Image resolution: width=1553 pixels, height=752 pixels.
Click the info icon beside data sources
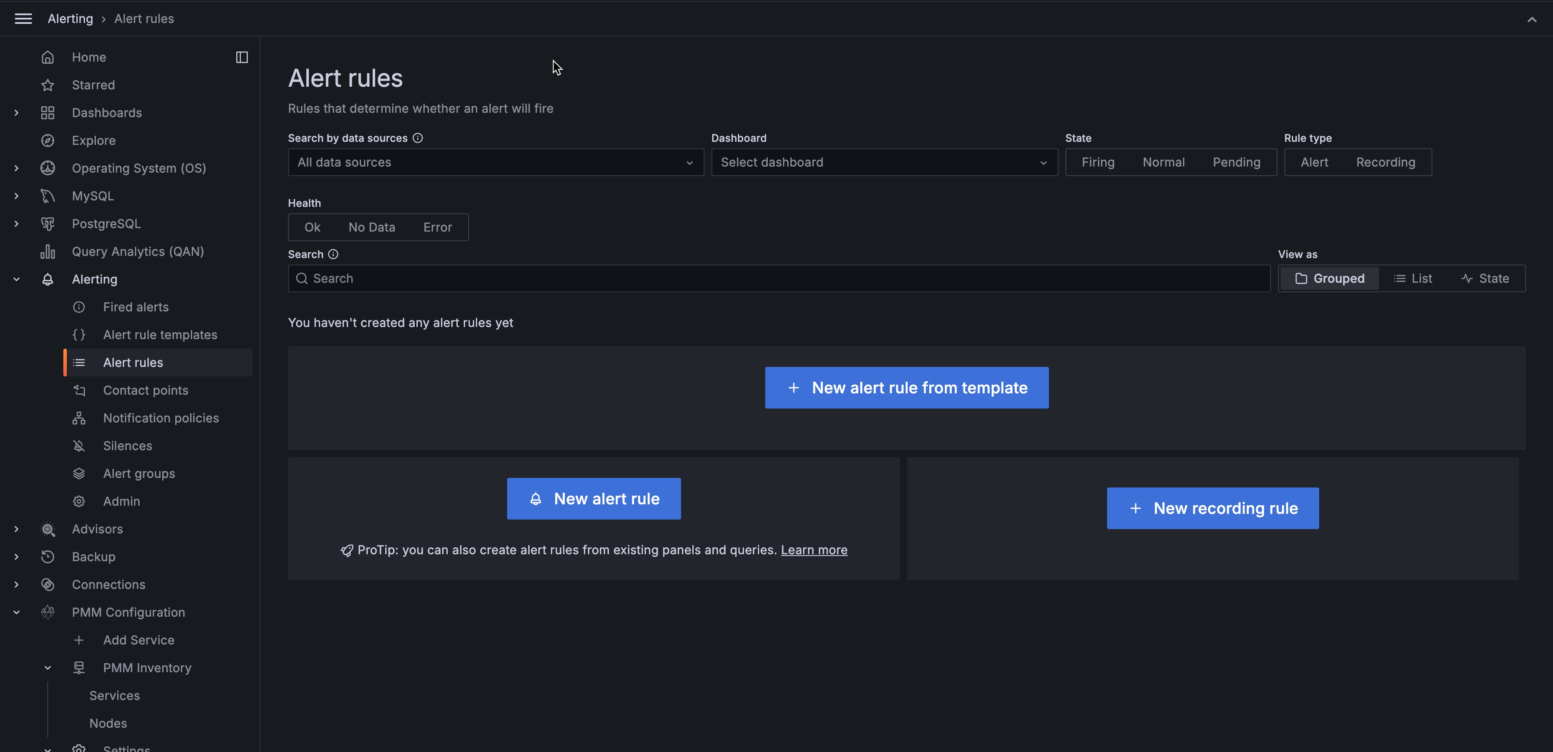tap(418, 138)
